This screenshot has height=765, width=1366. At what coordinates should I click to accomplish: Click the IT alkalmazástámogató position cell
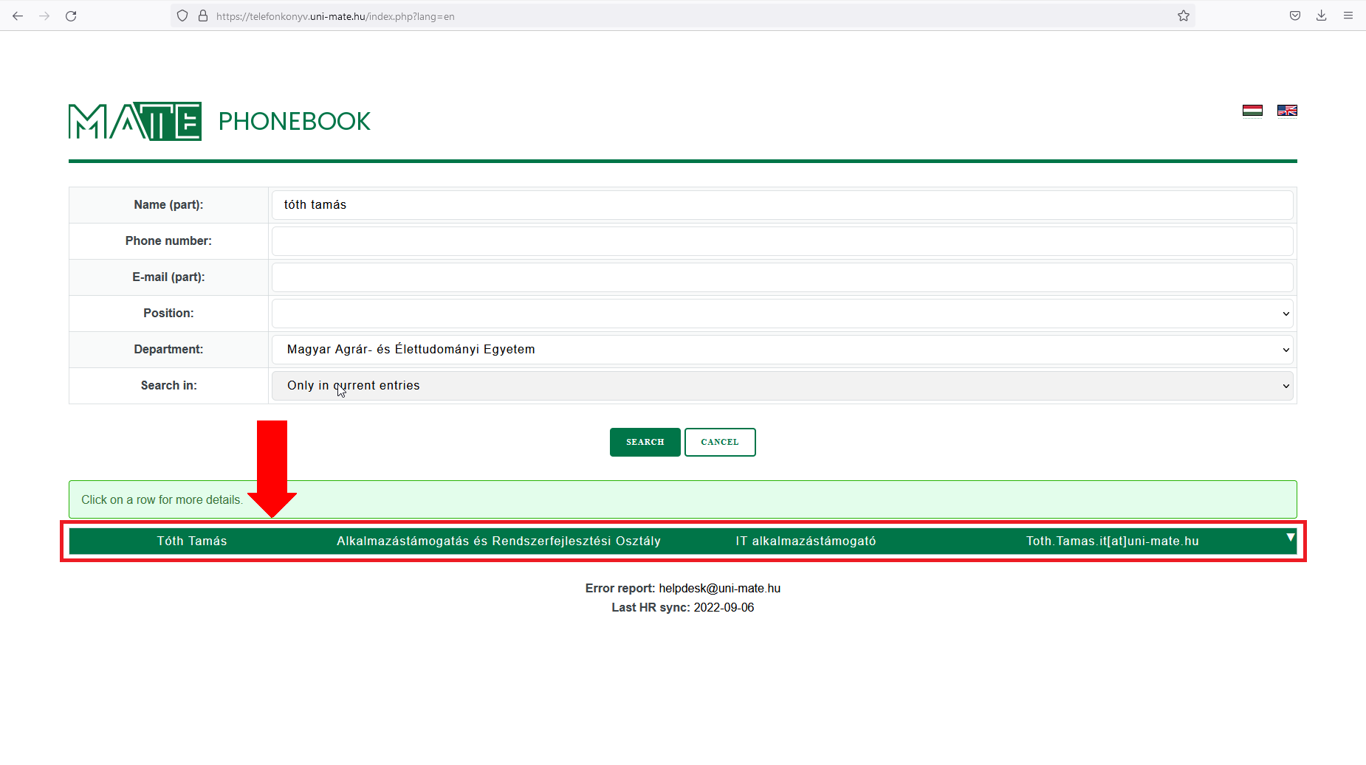[806, 541]
